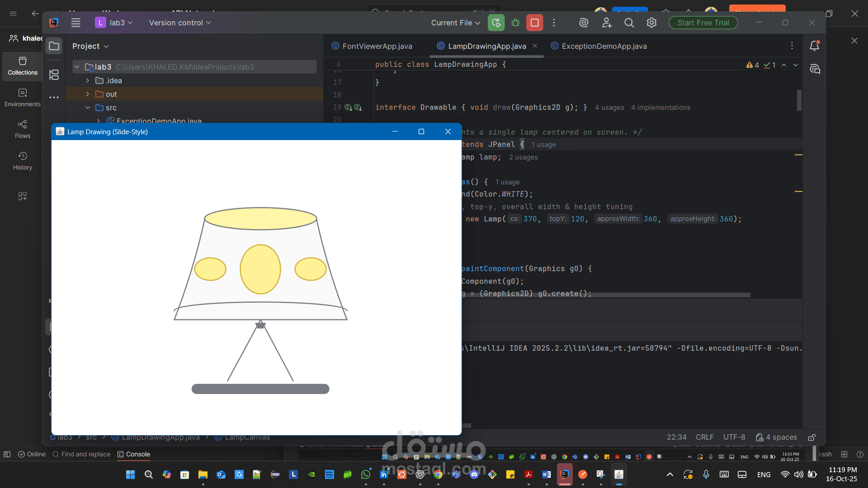Stop the running program with red Stop button
This screenshot has height=488, width=868.
click(x=534, y=23)
